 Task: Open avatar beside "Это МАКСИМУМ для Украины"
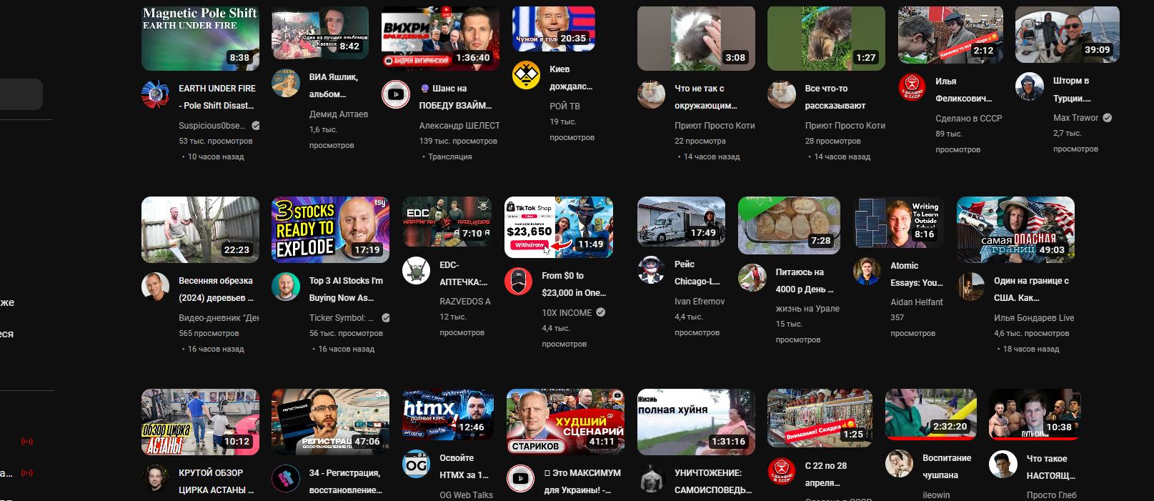520,479
